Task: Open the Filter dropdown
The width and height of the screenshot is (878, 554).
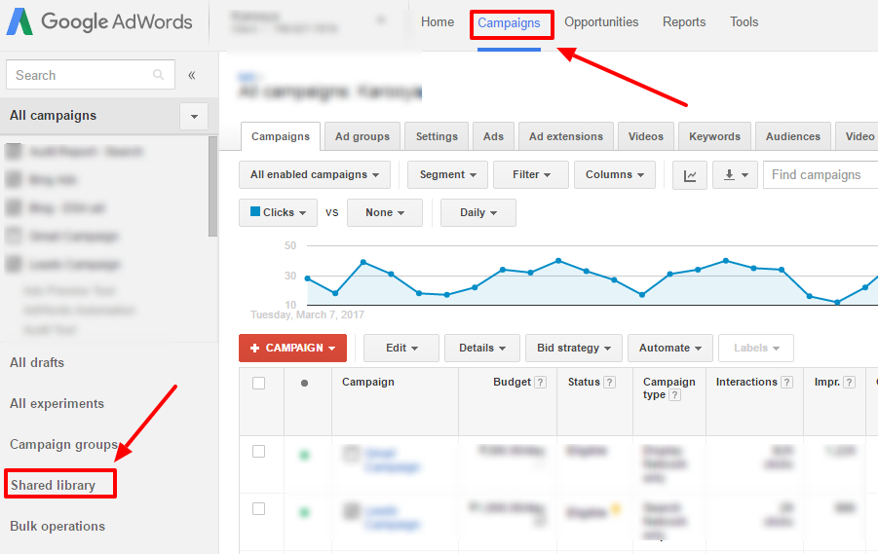Action: click(531, 175)
